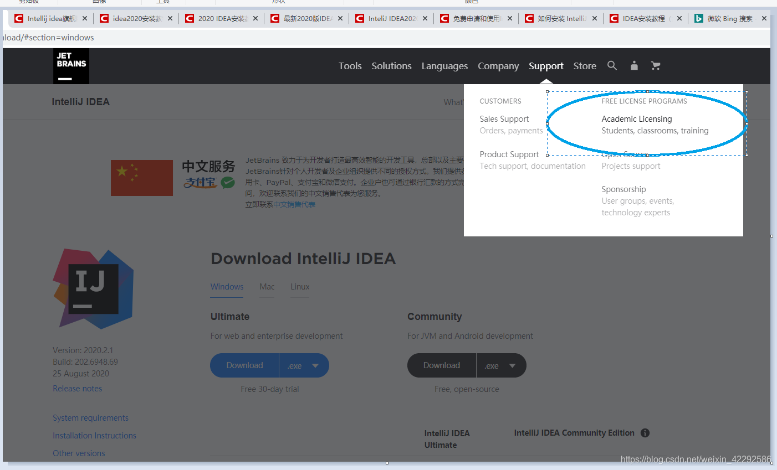Close the '微软 Bing 搜索' browser tab
Image resolution: width=777 pixels, height=470 pixels.
click(764, 18)
